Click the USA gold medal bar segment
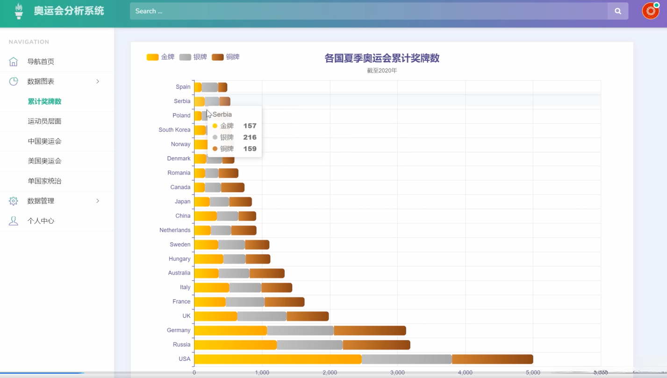This screenshot has height=378, width=667. [x=278, y=359]
